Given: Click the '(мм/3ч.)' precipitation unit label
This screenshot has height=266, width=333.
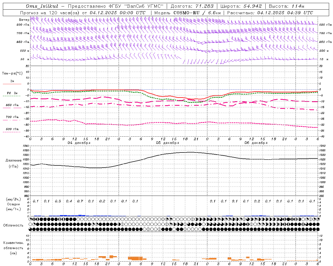Looking at the screenshot, I should point(14,199).
